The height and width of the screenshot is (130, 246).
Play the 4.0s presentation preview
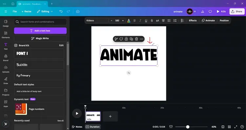(x=221, y=11)
